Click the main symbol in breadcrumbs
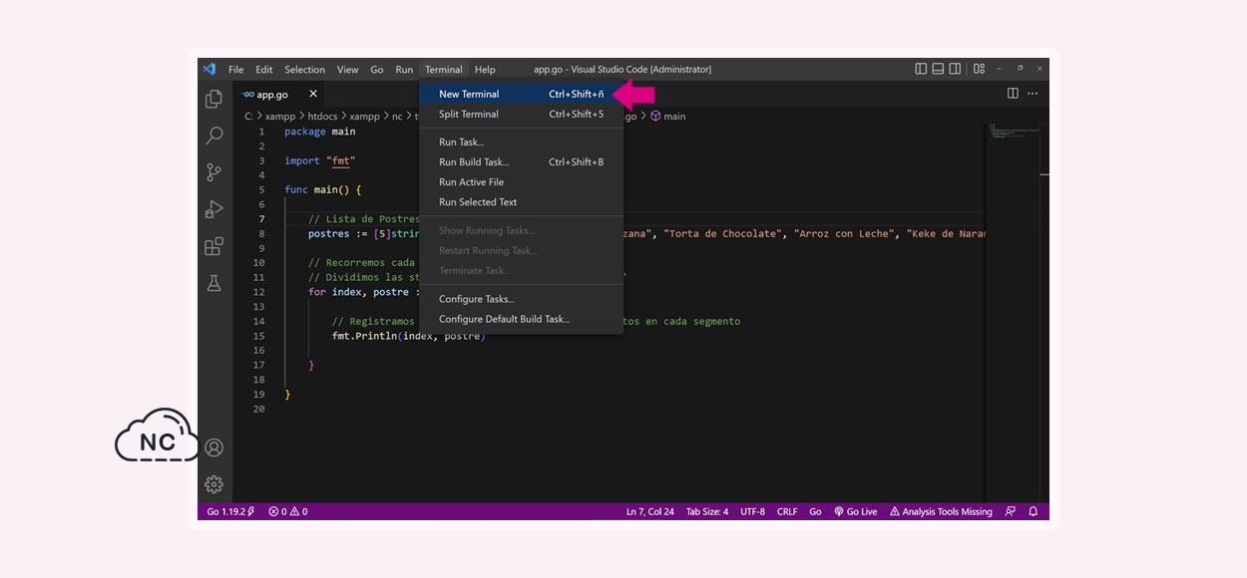This screenshot has width=1247, height=578. [x=668, y=116]
